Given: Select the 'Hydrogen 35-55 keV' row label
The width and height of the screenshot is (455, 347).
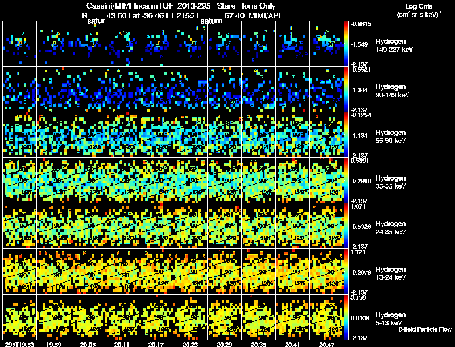Looking at the screenshot, I should (391, 182).
